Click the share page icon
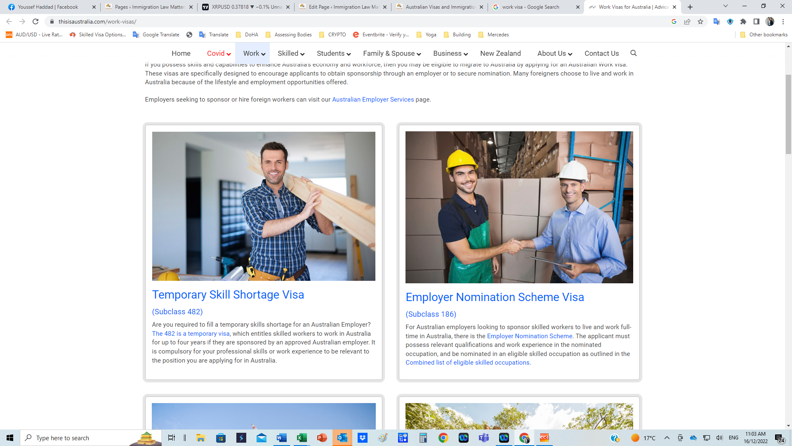The width and height of the screenshot is (792, 446). [x=687, y=21]
